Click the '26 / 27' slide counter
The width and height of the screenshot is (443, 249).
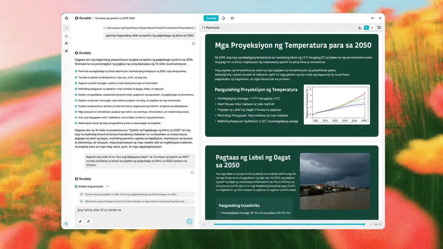click(x=378, y=224)
